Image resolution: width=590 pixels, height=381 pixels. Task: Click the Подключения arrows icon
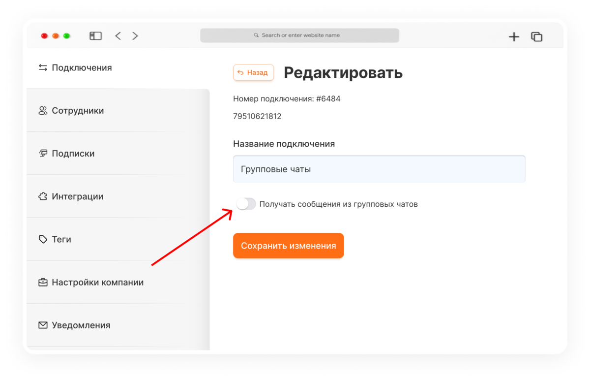coord(43,67)
